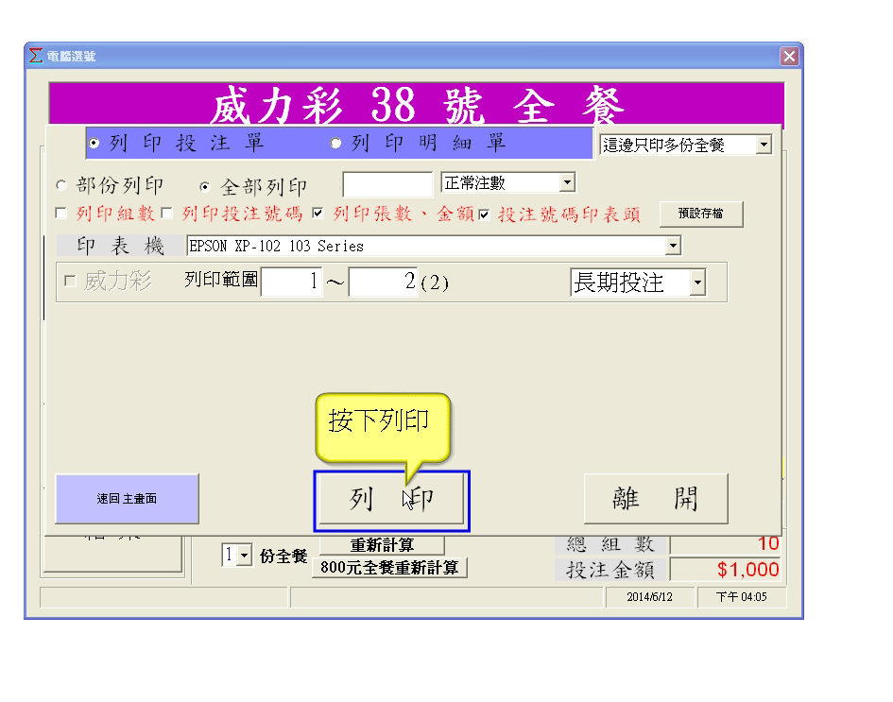This screenshot has width=893, height=702.
Task: Click the print range start field
Action: 292,282
